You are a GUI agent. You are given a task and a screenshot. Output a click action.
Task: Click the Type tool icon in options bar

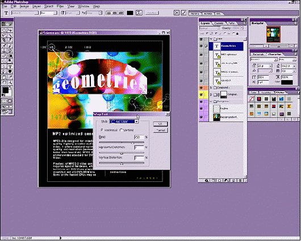point(6,13)
